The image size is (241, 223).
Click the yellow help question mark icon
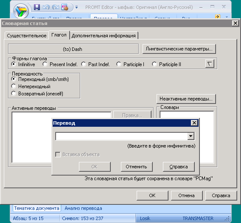(x=218, y=17)
